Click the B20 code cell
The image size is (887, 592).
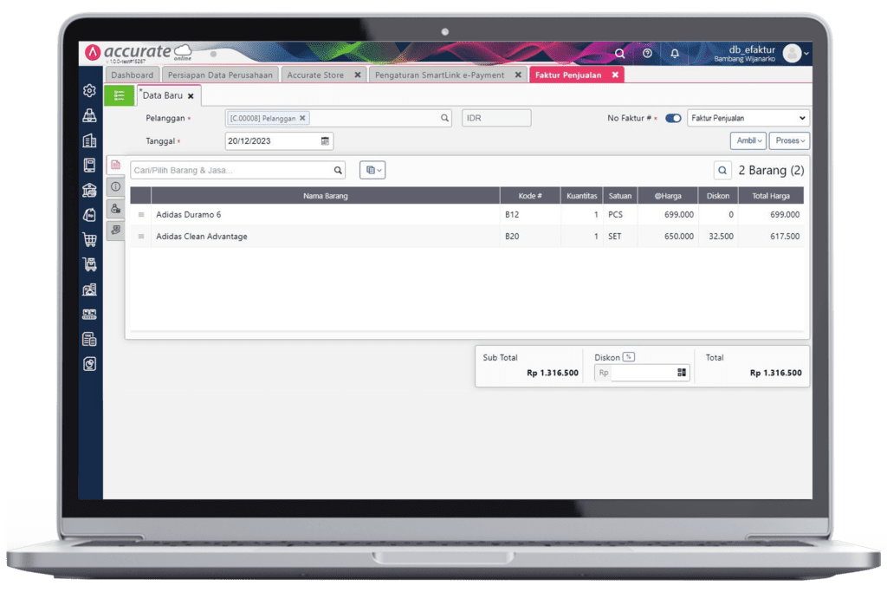click(530, 237)
